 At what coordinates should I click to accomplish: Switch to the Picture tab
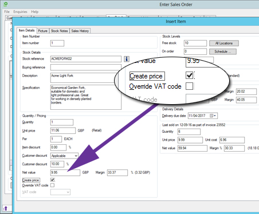tap(42, 31)
